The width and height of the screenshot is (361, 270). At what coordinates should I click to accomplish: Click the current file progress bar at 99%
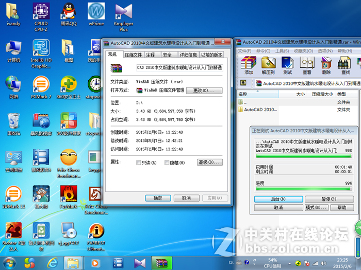304,156
